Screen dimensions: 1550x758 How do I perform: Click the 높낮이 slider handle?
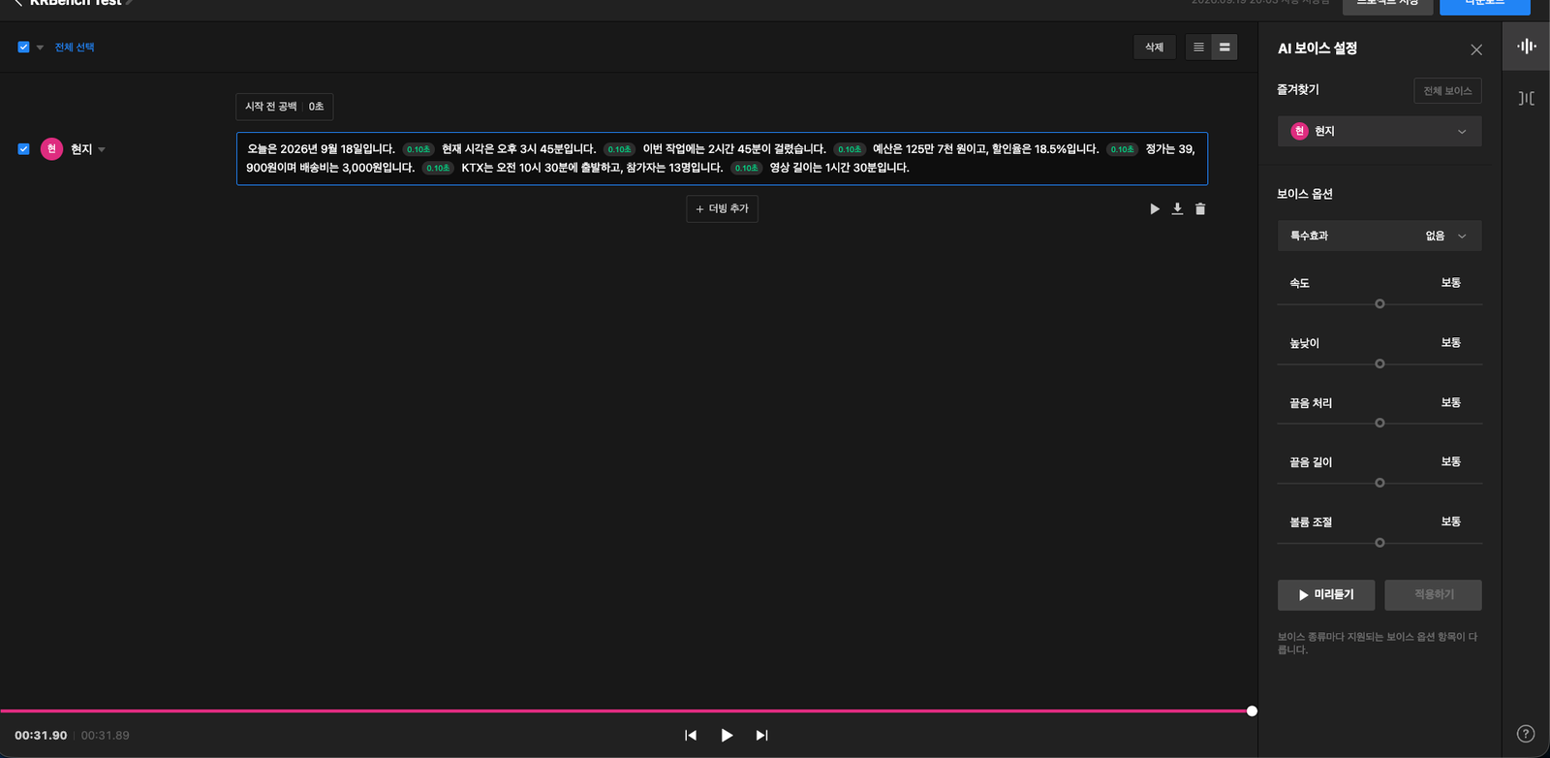pyautogui.click(x=1379, y=364)
